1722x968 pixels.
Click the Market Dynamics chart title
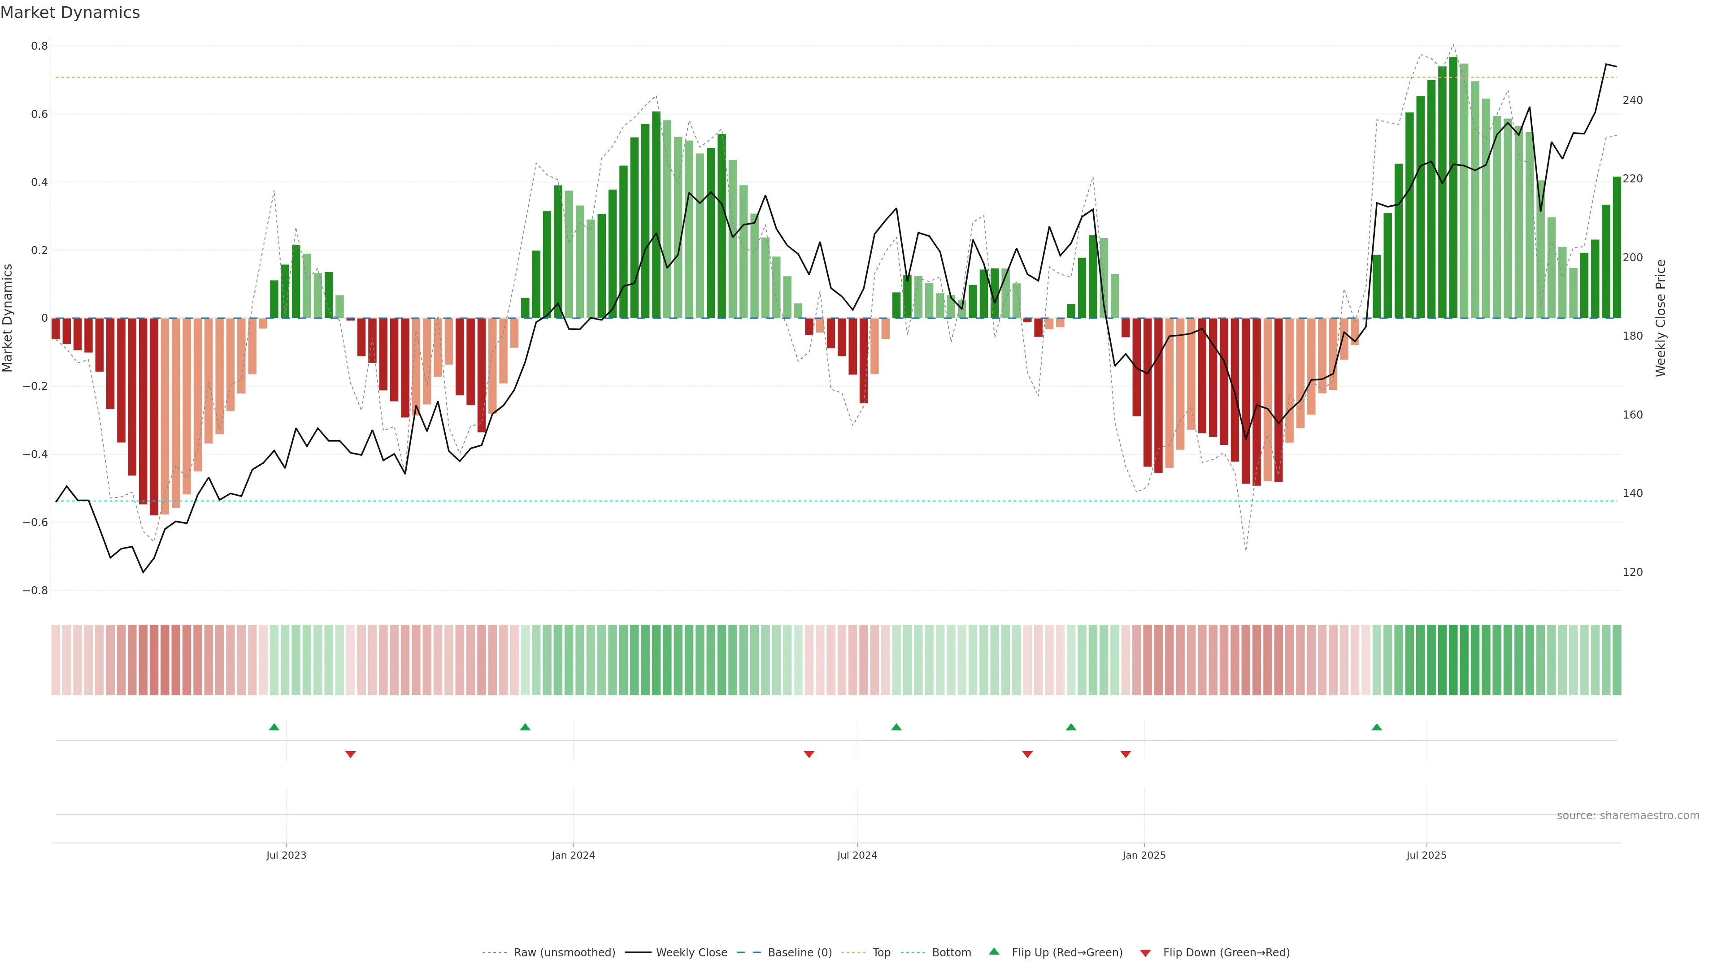[70, 13]
